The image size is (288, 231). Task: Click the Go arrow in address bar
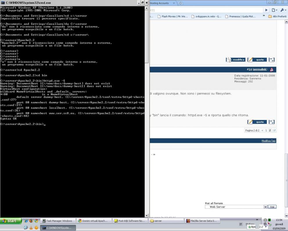[x=266, y=10]
